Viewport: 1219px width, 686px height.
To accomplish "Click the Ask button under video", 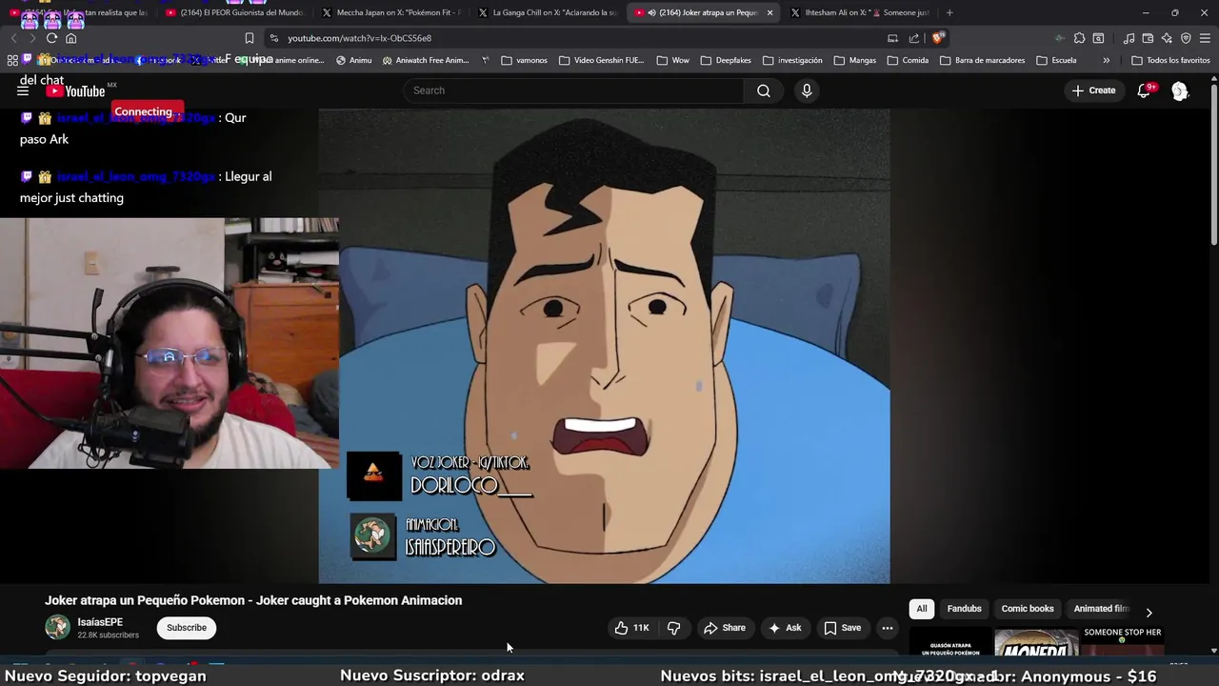I will click(785, 628).
